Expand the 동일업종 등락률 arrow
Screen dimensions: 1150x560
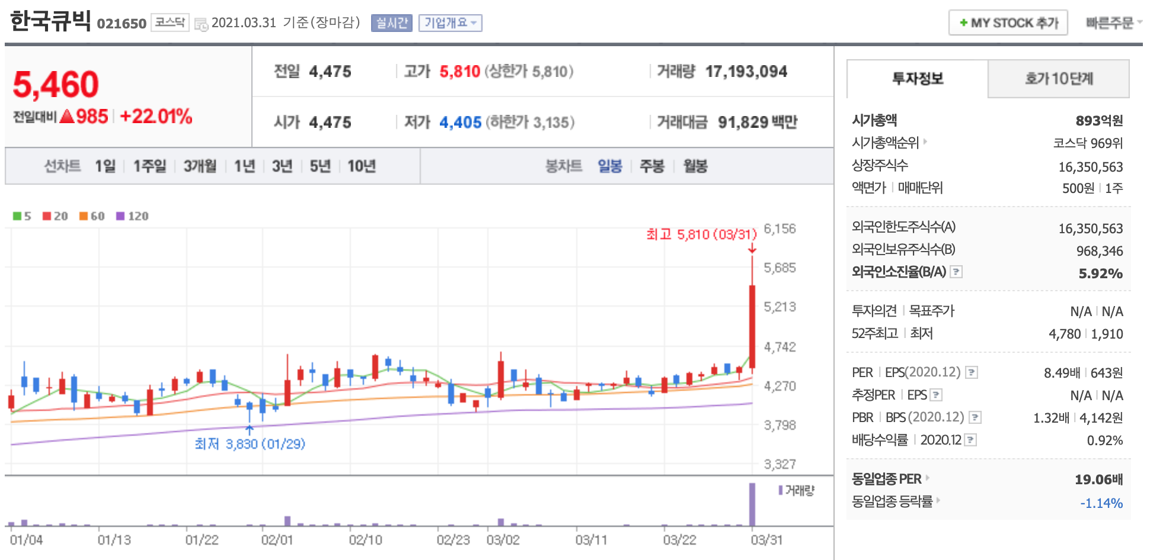click(938, 500)
